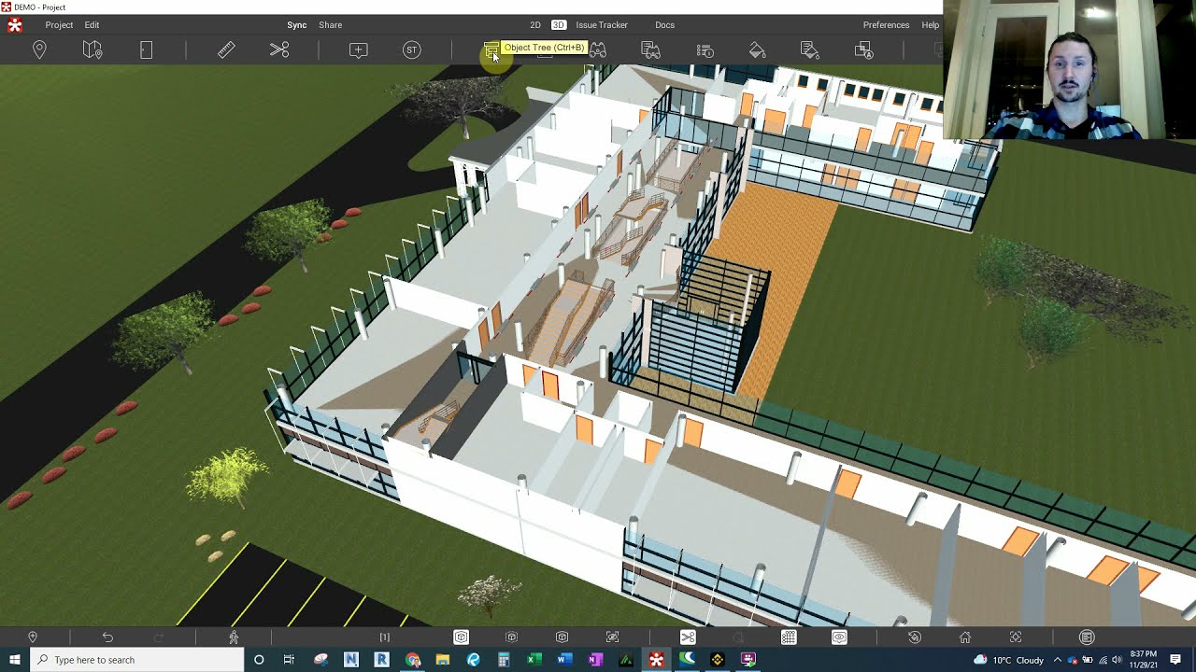This screenshot has width=1196, height=672.
Task: Click the bottom-left location pin icon
Action: click(33, 637)
